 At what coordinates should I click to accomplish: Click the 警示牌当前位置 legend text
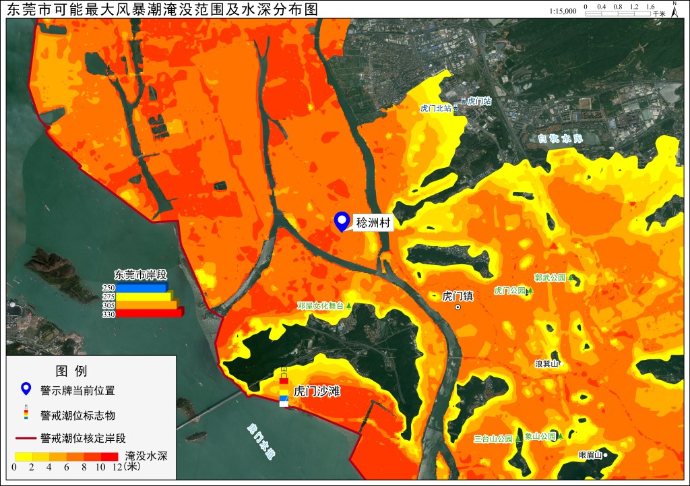tap(77, 390)
